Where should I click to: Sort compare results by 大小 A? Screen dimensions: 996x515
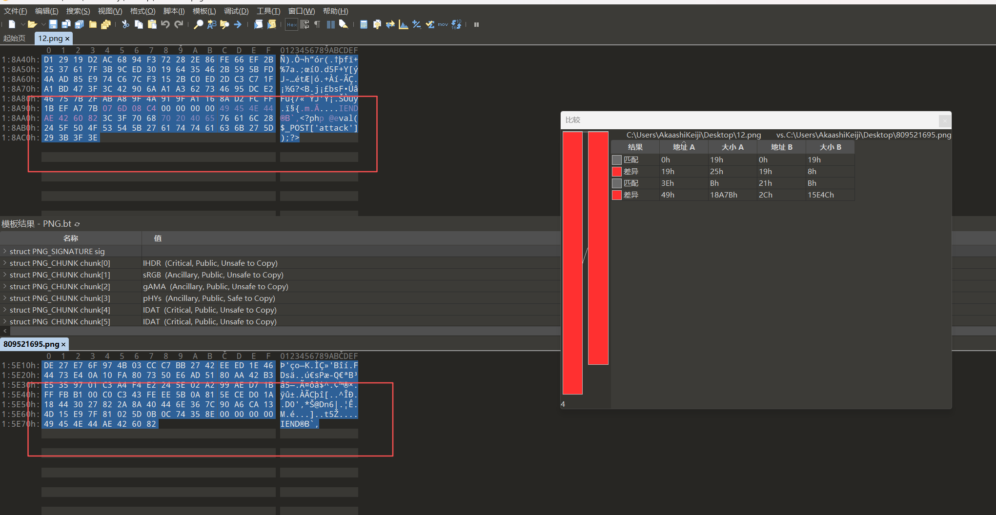(x=732, y=147)
